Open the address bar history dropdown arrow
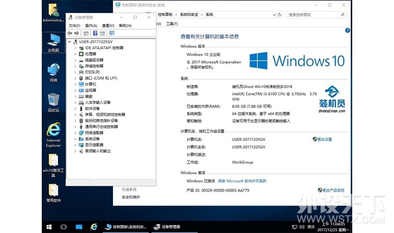The width and height of the screenshot is (394, 233). click(275, 15)
